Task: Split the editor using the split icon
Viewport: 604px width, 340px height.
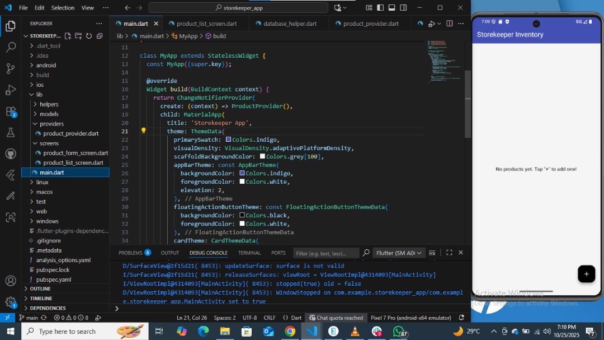Action: [x=450, y=24]
